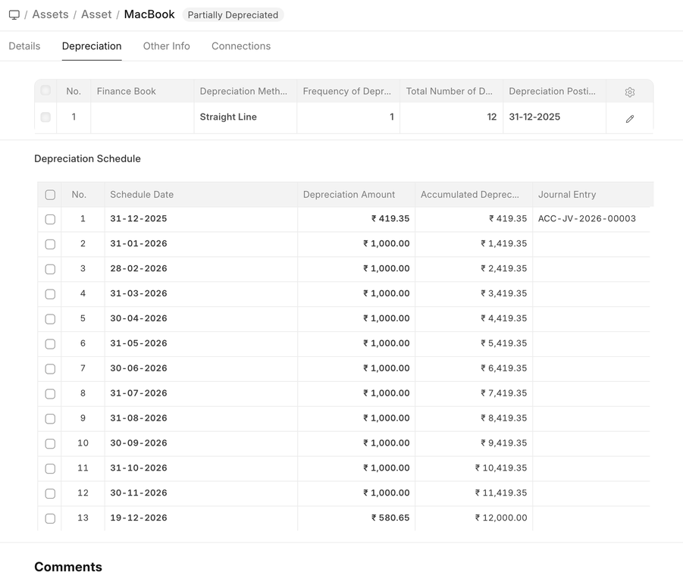
Task: Check the schedule row dated 30-09-2026
Action: 50,443
